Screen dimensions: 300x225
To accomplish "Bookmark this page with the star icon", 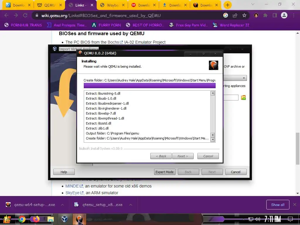I will pos(244,15).
